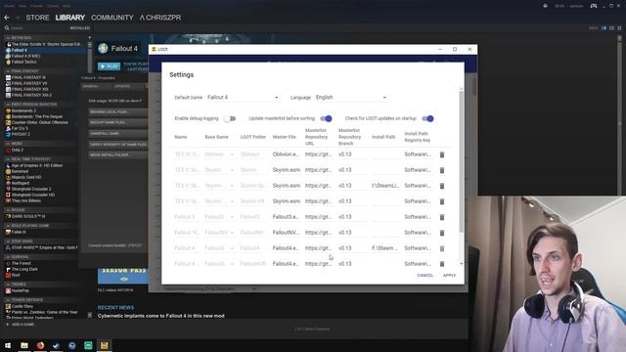Click the Rust icon in library list

(8, 275)
